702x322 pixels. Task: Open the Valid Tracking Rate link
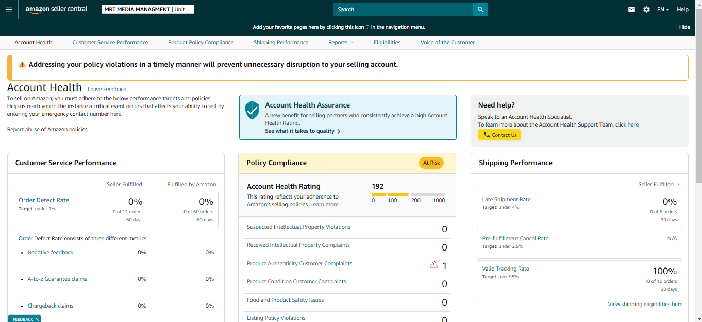click(x=506, y=269)
